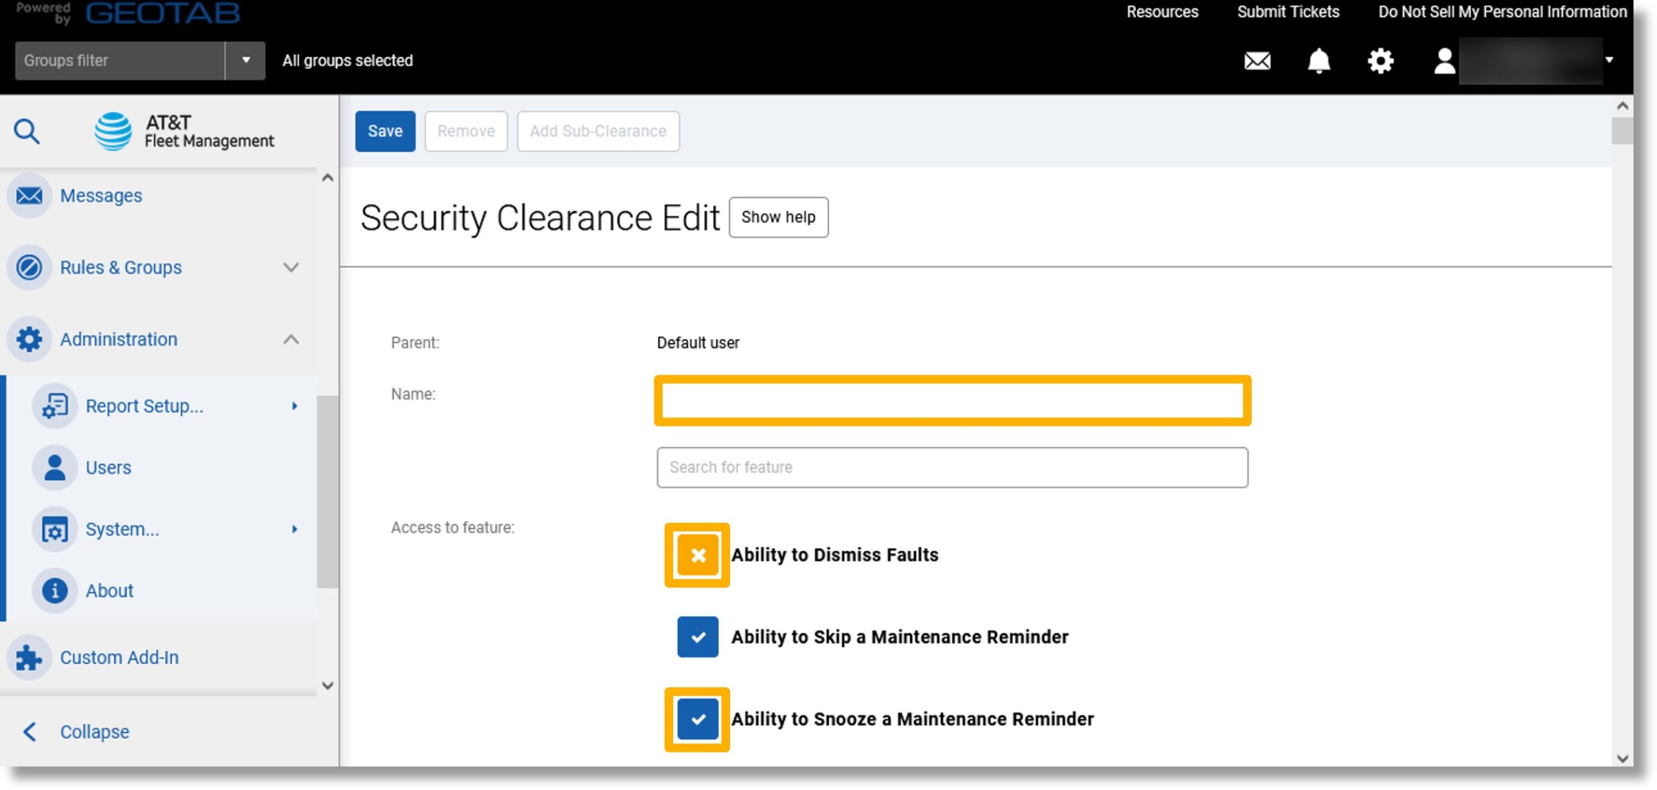Click sidebar scroll-down arrow

tap(328, 686)
